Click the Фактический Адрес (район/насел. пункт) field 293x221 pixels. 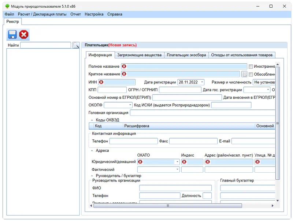coord(229,169)
